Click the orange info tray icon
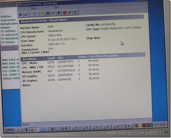Screen dimensions: 171x138 point(136,126)
